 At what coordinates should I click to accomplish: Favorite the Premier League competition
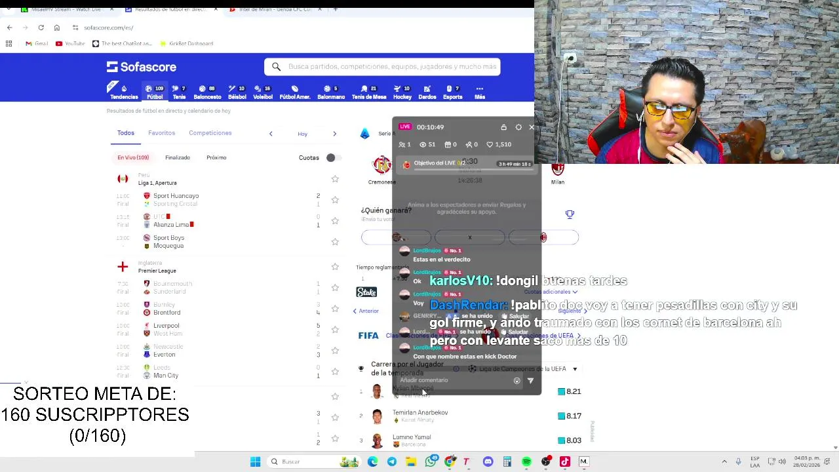click(x=335, y=267)
